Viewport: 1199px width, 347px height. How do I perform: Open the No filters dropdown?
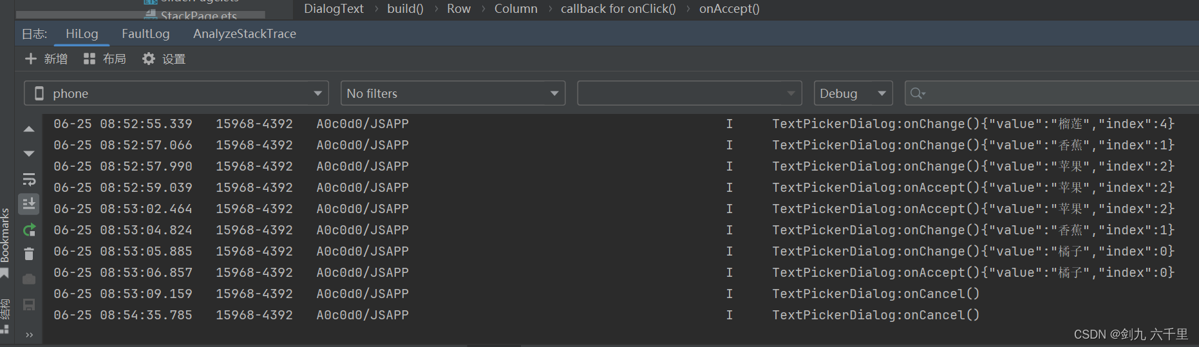[x=453, y=93]
